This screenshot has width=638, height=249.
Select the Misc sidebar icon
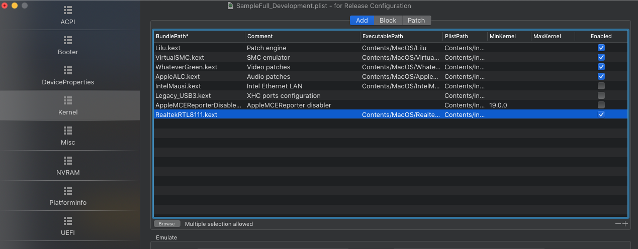(x=68, y=131)
